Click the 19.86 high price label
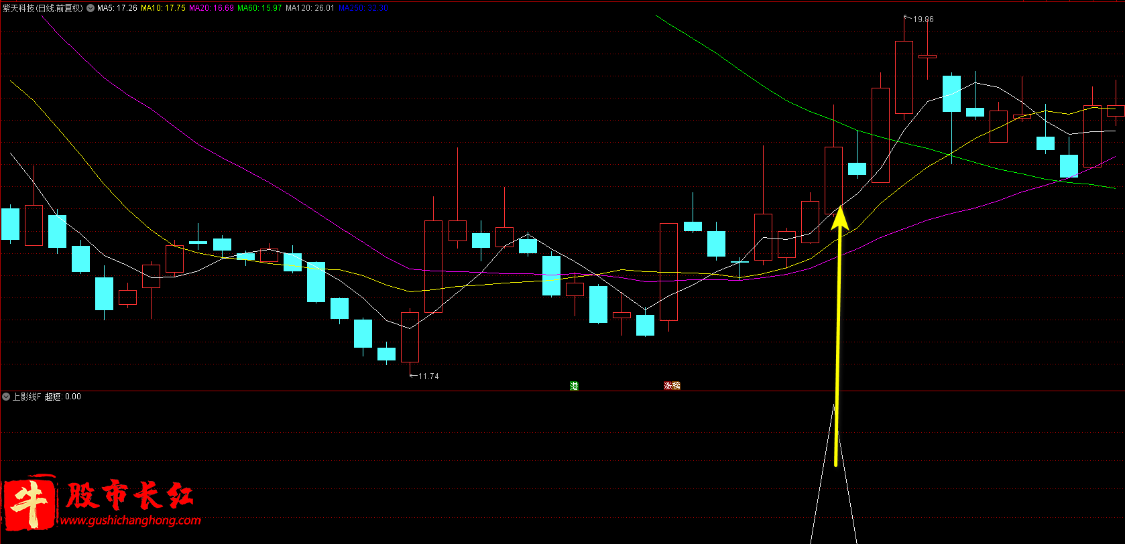 923,19
